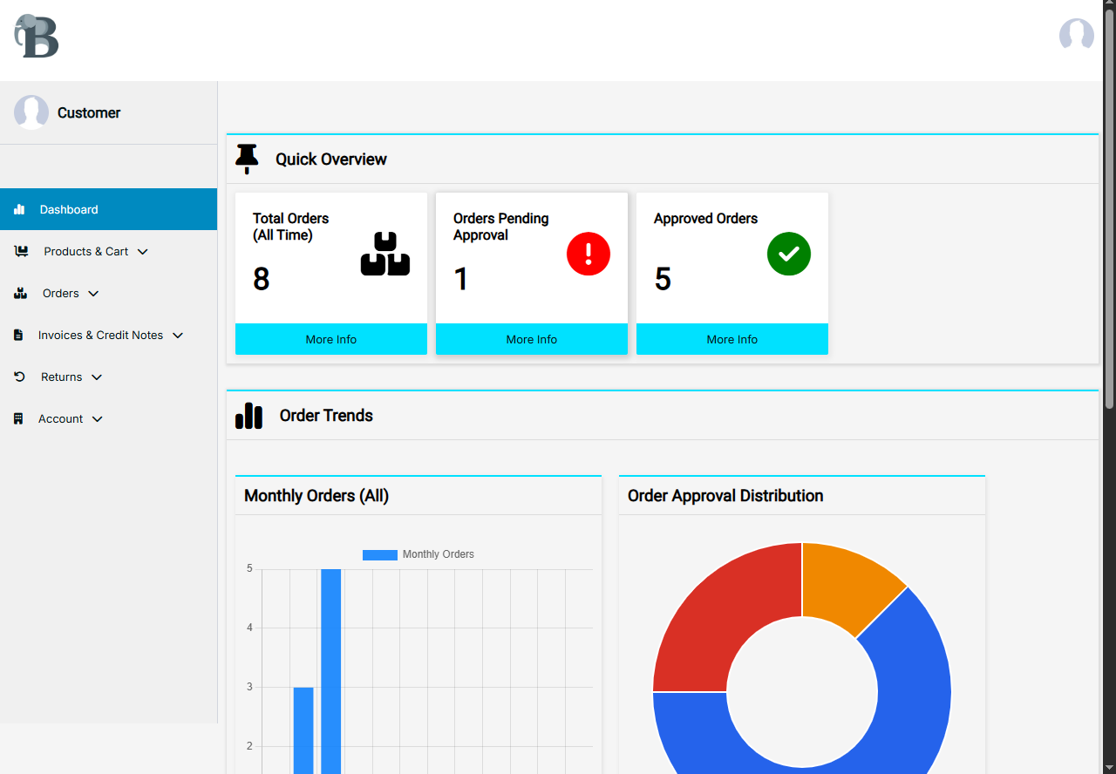This screenshot has height=774, width=1116.
Task: Click the Dashboard bar-chart icon
Action: click(x=19, y=209)
